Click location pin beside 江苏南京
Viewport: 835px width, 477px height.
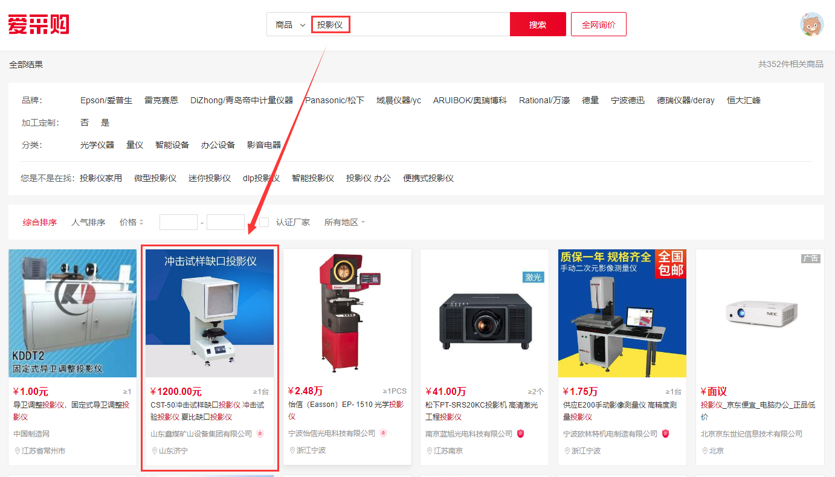pyautogui.click(x=429, y=451)
